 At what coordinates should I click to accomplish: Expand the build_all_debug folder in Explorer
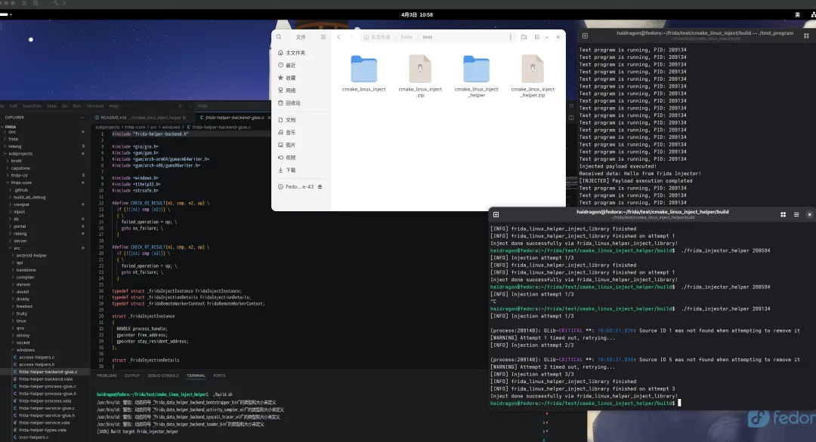click(29, 198)
